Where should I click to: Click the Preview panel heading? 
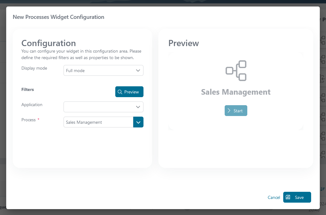click(183, 43)
